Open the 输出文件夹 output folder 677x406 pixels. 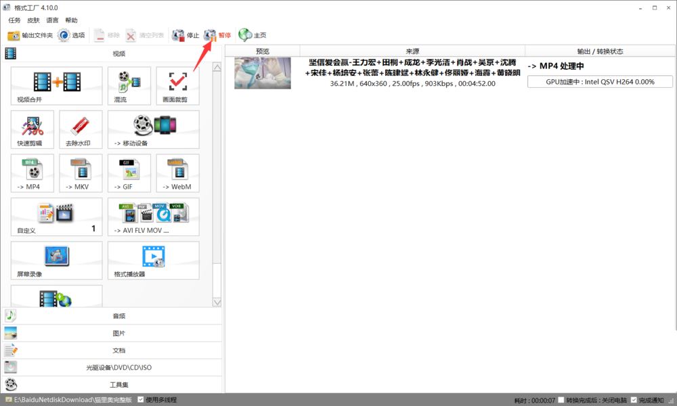pos(30,35)
